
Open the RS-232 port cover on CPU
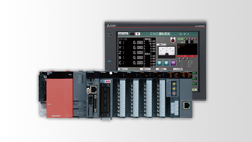[79, 113]
